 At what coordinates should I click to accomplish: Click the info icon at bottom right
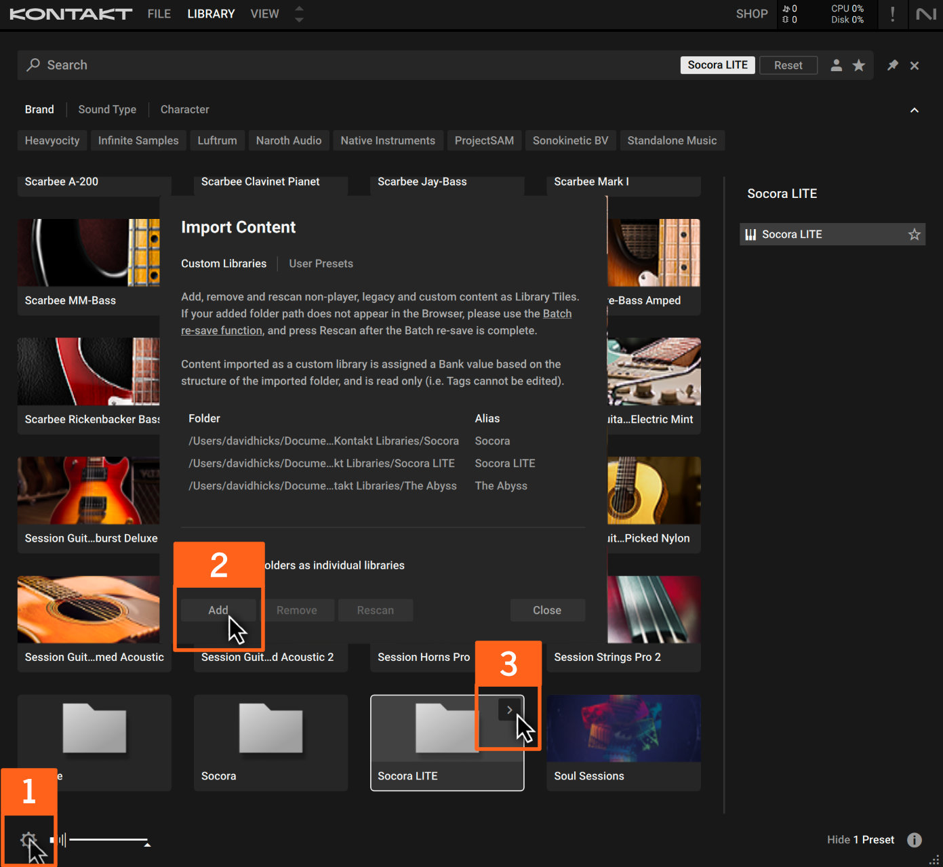point(915,840)
